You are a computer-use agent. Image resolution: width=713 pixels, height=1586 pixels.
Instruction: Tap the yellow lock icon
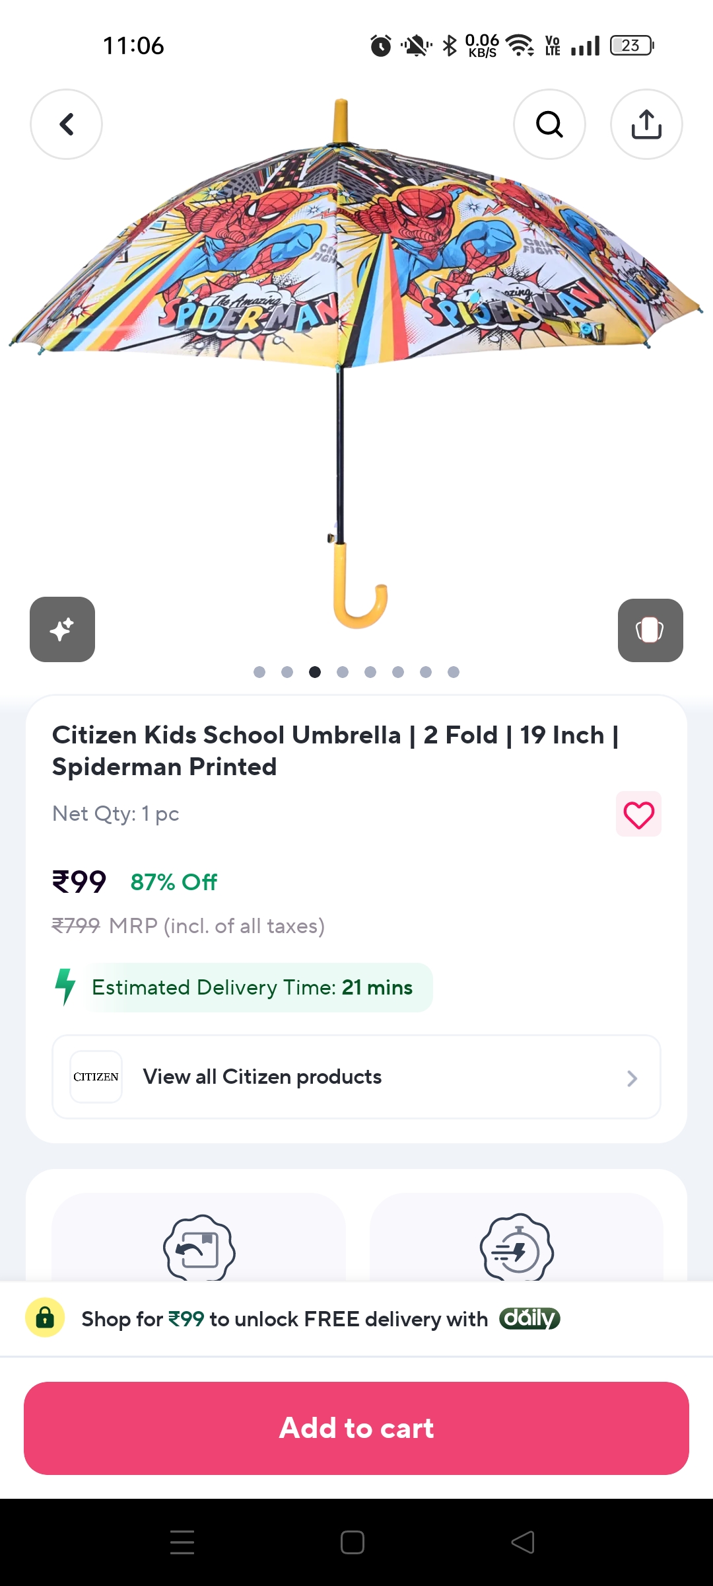(x=45, y=1318)
